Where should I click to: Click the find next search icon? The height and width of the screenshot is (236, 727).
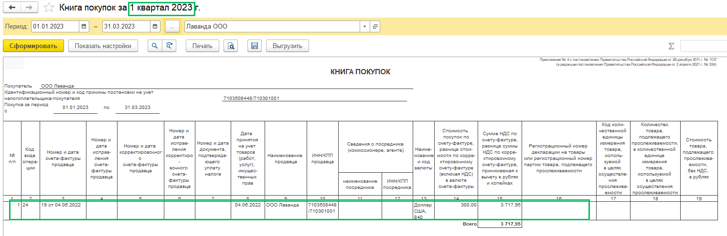tap(169, 46)
